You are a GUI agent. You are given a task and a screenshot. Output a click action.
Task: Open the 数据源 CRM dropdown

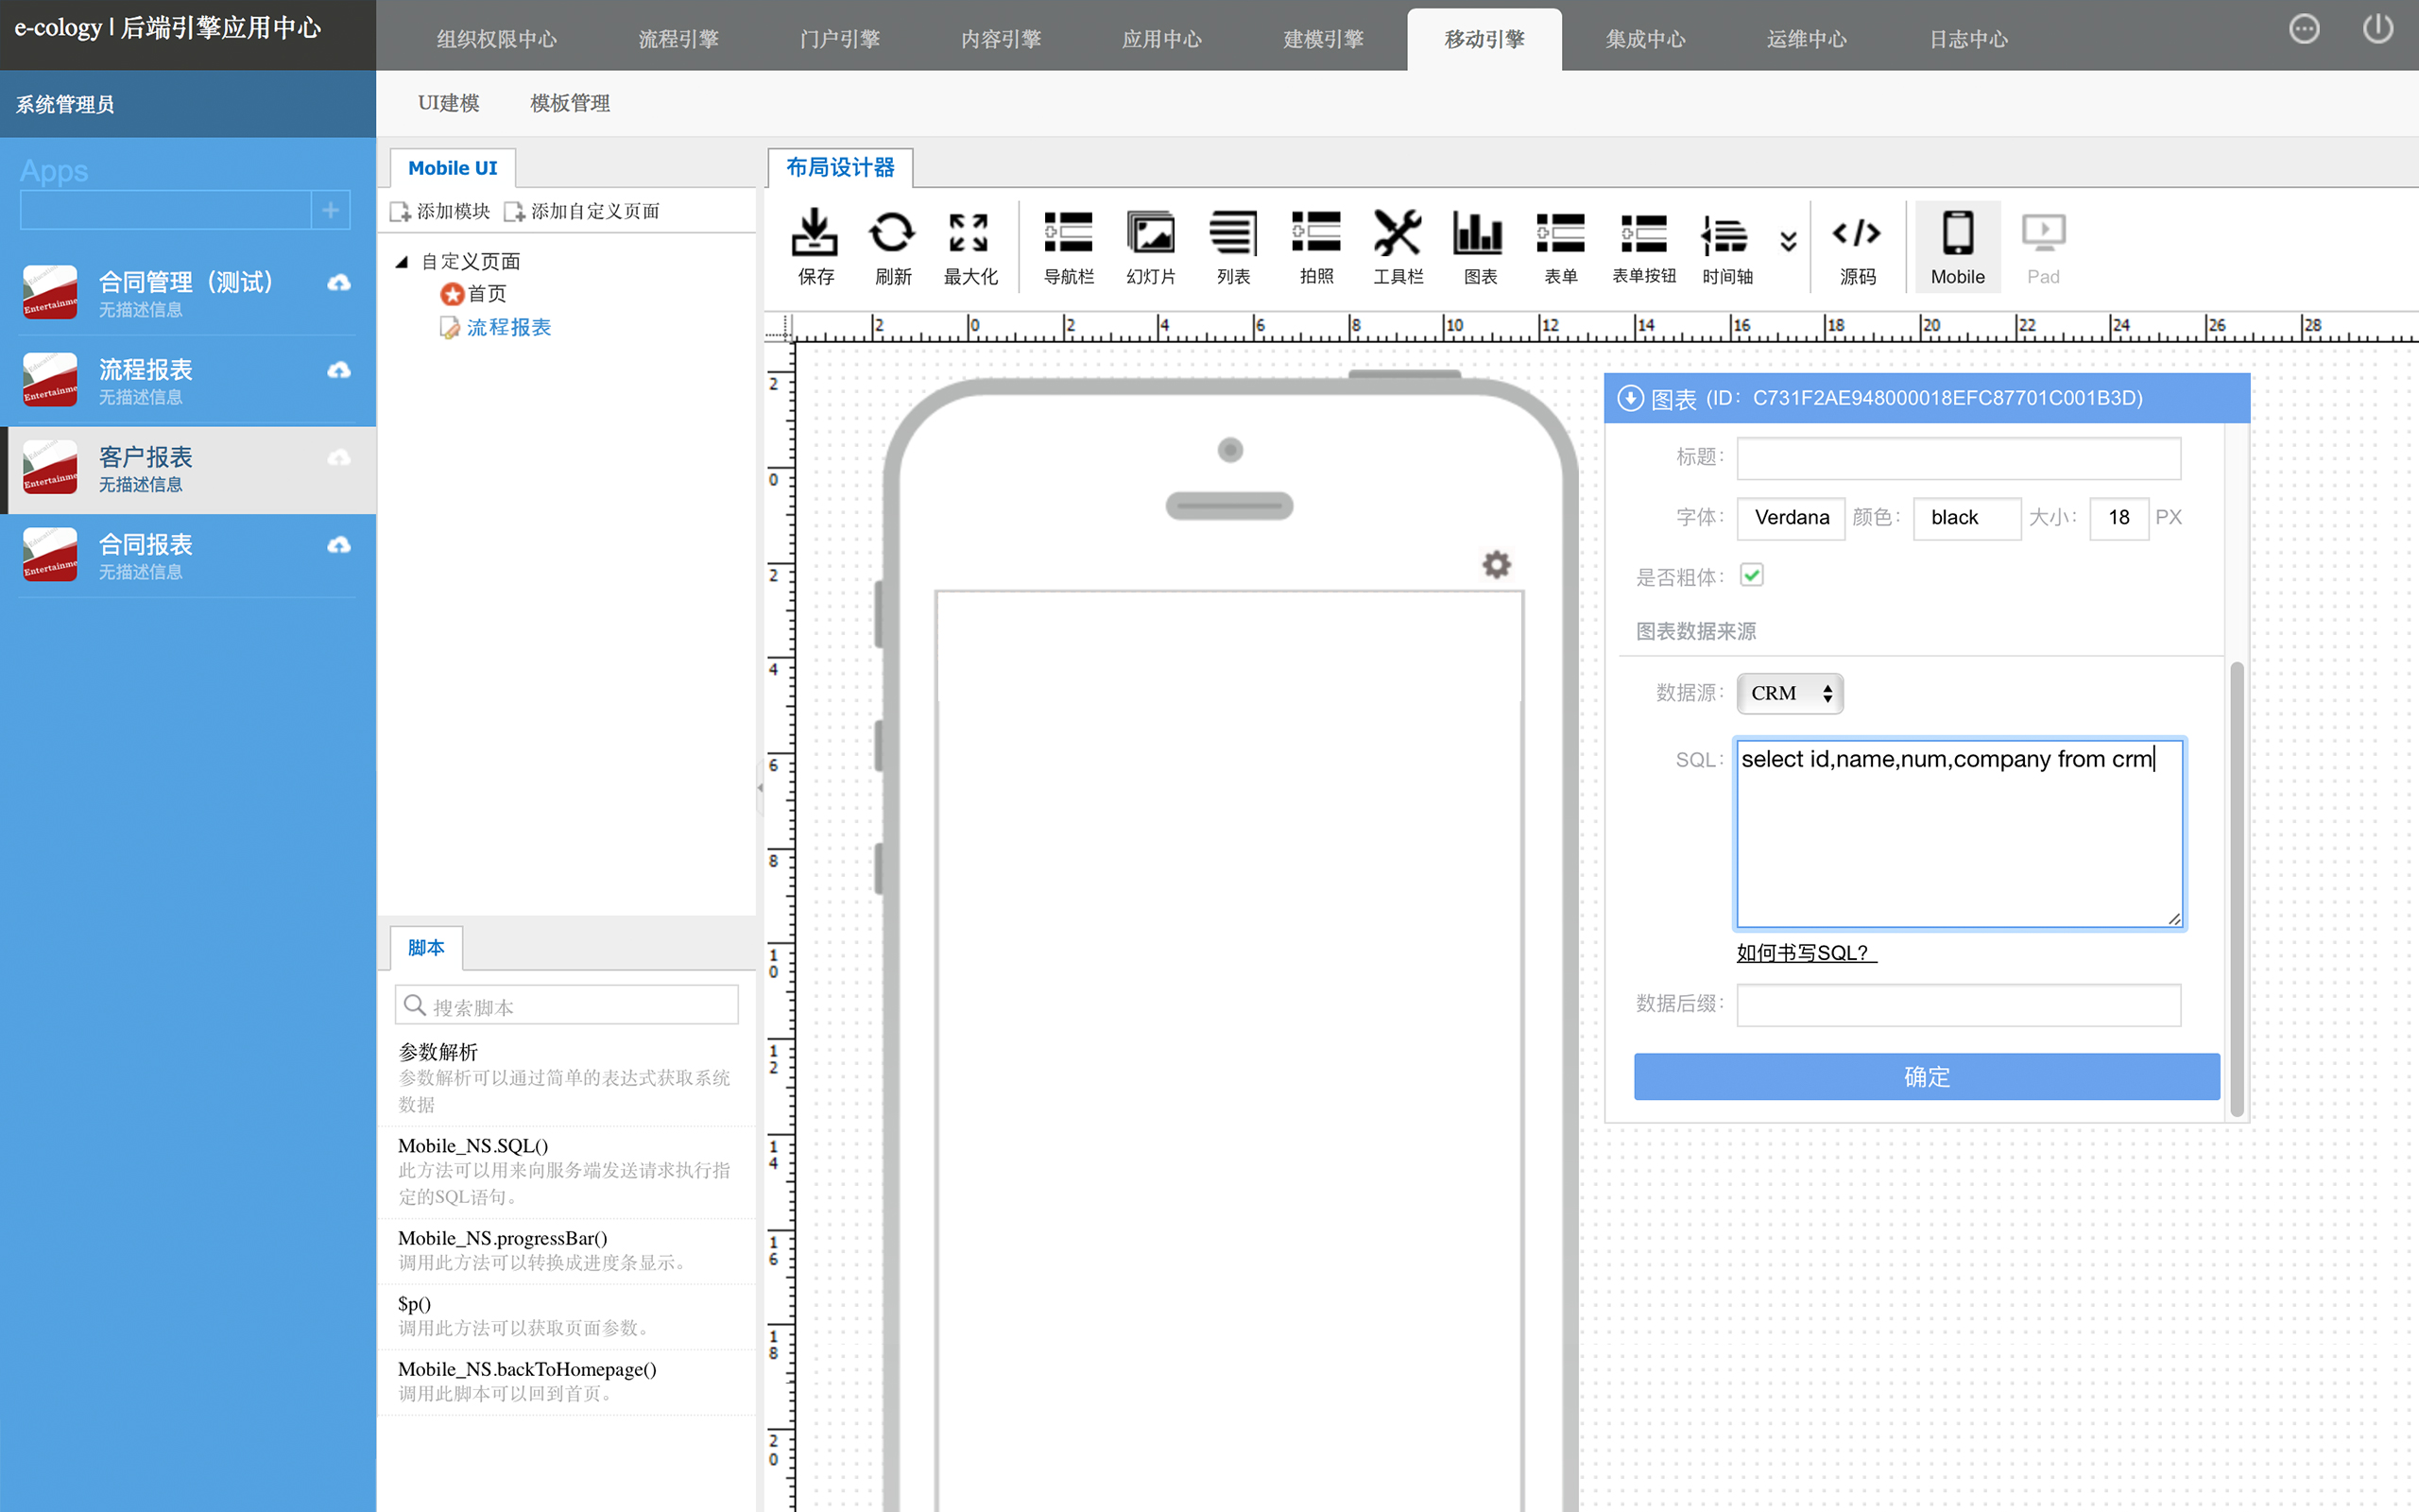[x=1790, y=693]
